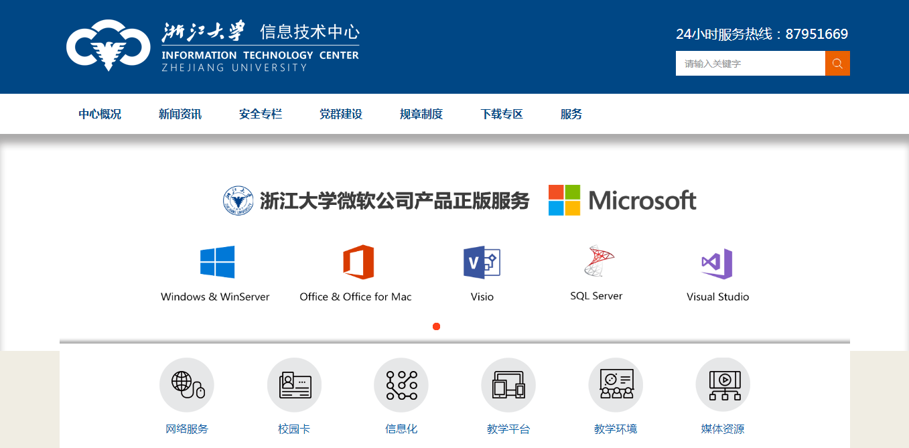Focus the 请输入关键字 search field

click(x=750, y=64)
